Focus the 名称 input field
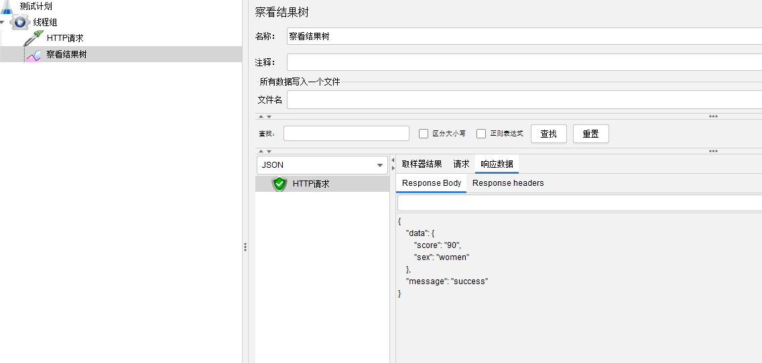Viewport: 762px width, 363px height. pyautogui.click(x=524, y=36)
